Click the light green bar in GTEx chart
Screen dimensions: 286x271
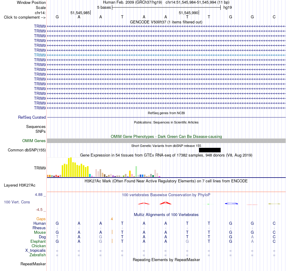click(x=136, y=172)
